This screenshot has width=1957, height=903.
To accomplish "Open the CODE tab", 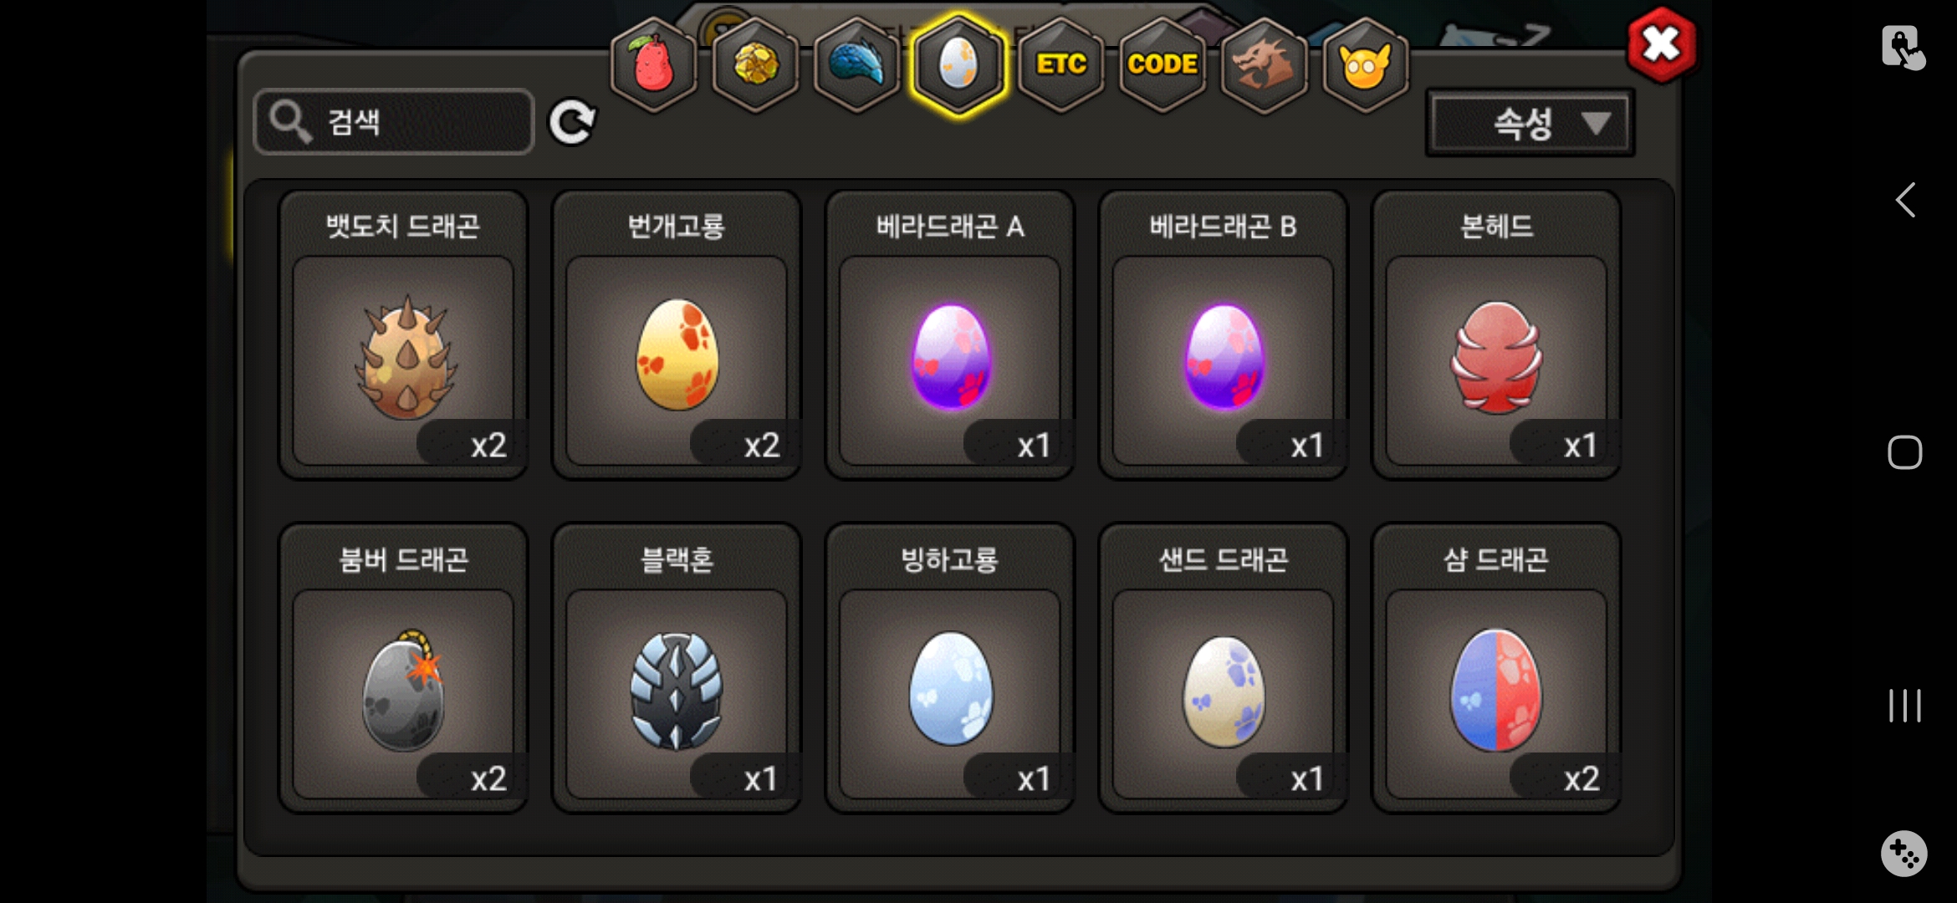I will pyautogui.click(x=1162, y=64).
